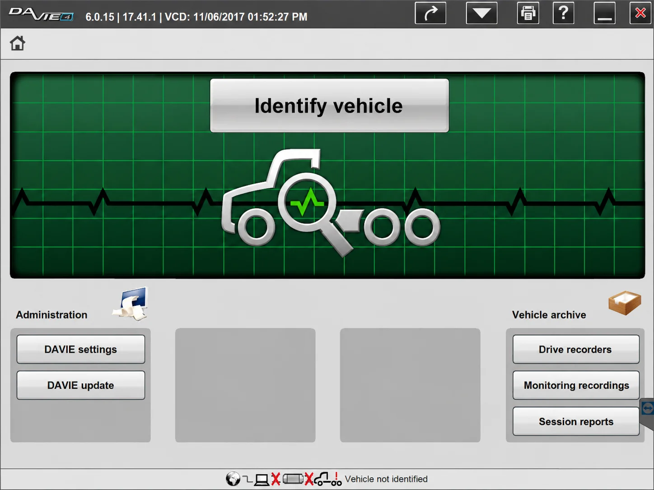
Task: Print the current screen via printer icon
Action: click(x=528, y=13)
